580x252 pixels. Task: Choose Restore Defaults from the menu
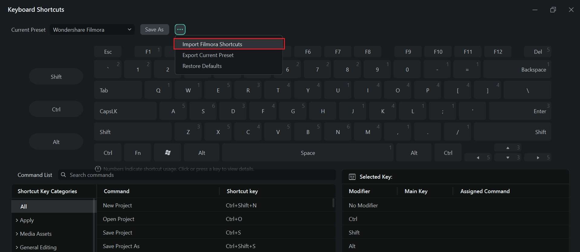click(x=229, y=66)
